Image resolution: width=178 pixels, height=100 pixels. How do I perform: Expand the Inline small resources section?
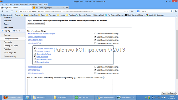28,37
